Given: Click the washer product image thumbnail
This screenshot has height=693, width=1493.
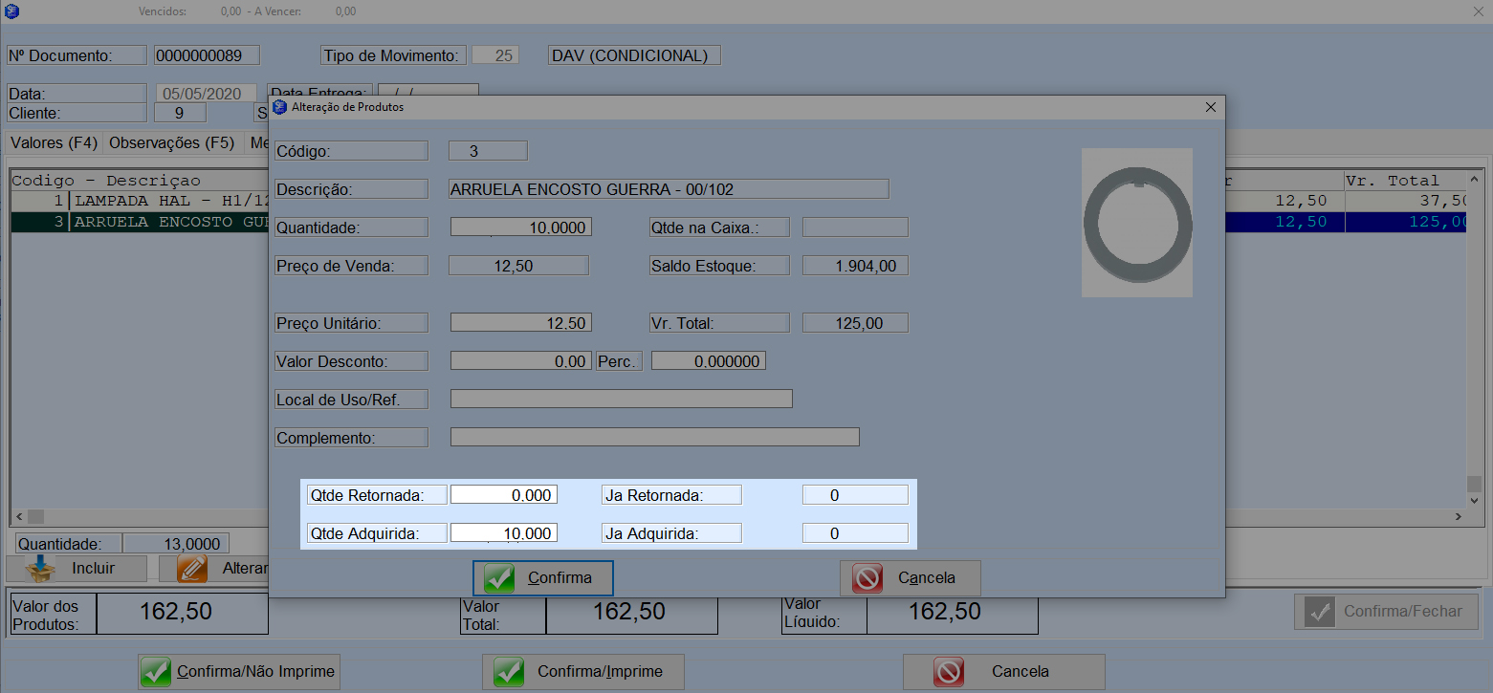Looking at the screenshot, I should click(x=1136, y=222).
